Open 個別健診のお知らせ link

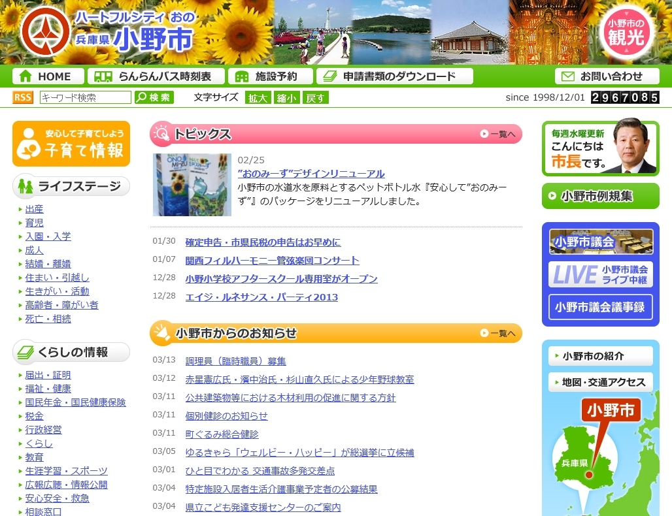226,416
